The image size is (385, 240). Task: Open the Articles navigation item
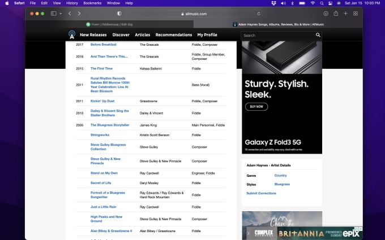pyautogui.click(x=143, y=35)
